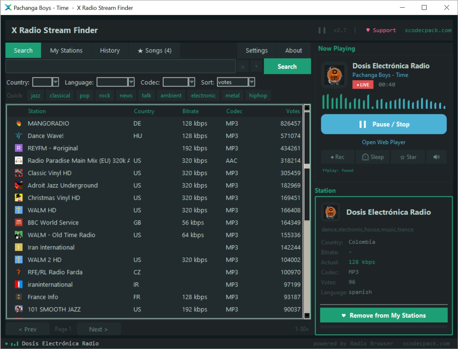
Task: Star the current song
Action: click(x=408, y=157)
